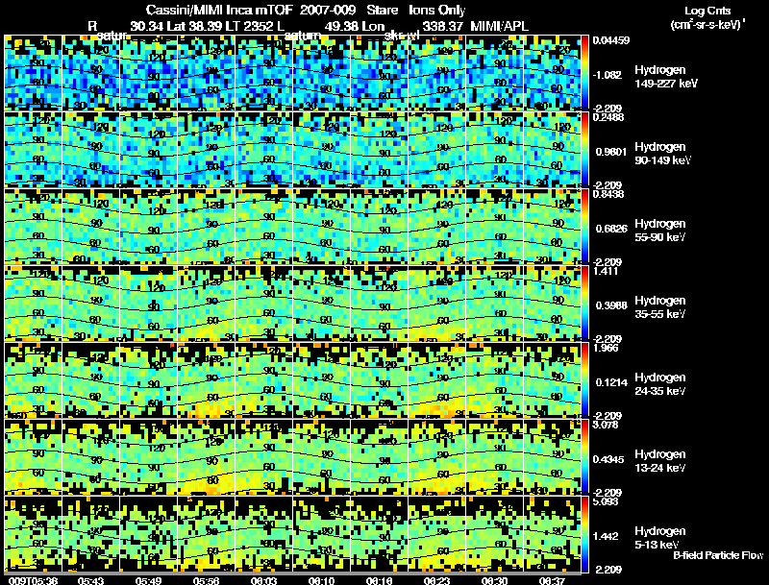Image resolution: width=769 pixels, height=585 pixels.
Task: Click the '0.8438' color scale value
Action: click(608, 194)
